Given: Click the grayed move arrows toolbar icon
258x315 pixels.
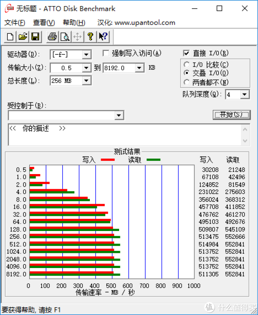Looking at the screenshot, I should pos(77,37).
